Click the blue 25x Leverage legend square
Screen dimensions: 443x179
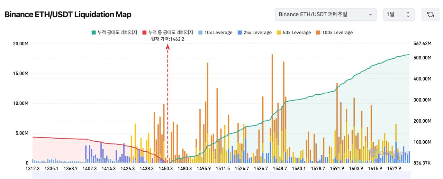(x=239, y=32)
